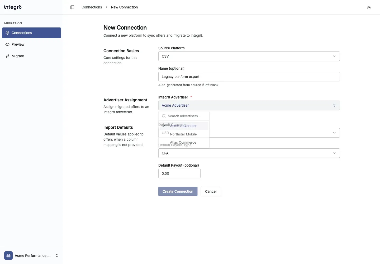Go to Connections breadcrumb link
This screenshot has height=264, width=380.
[x=92, y=7]
